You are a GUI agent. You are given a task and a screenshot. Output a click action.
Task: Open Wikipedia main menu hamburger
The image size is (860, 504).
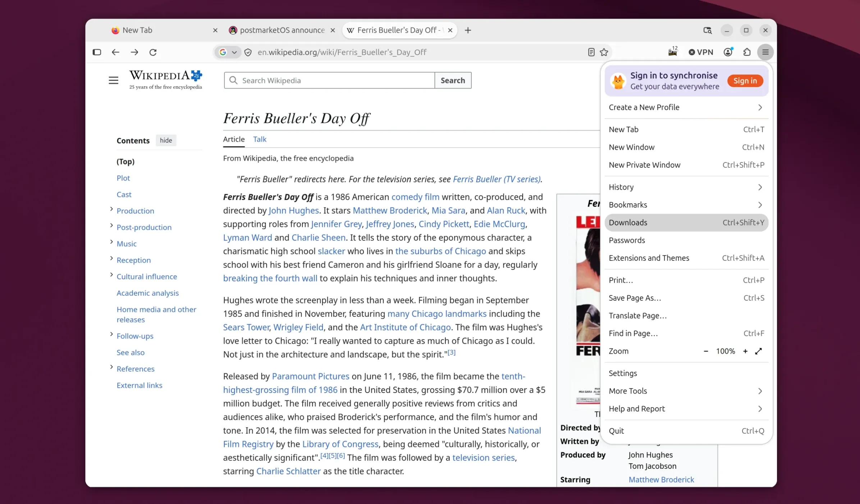[x=114, y=80]
